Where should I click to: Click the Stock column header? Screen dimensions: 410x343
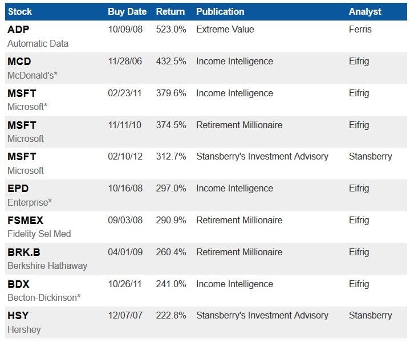click(x=20, y=11)
